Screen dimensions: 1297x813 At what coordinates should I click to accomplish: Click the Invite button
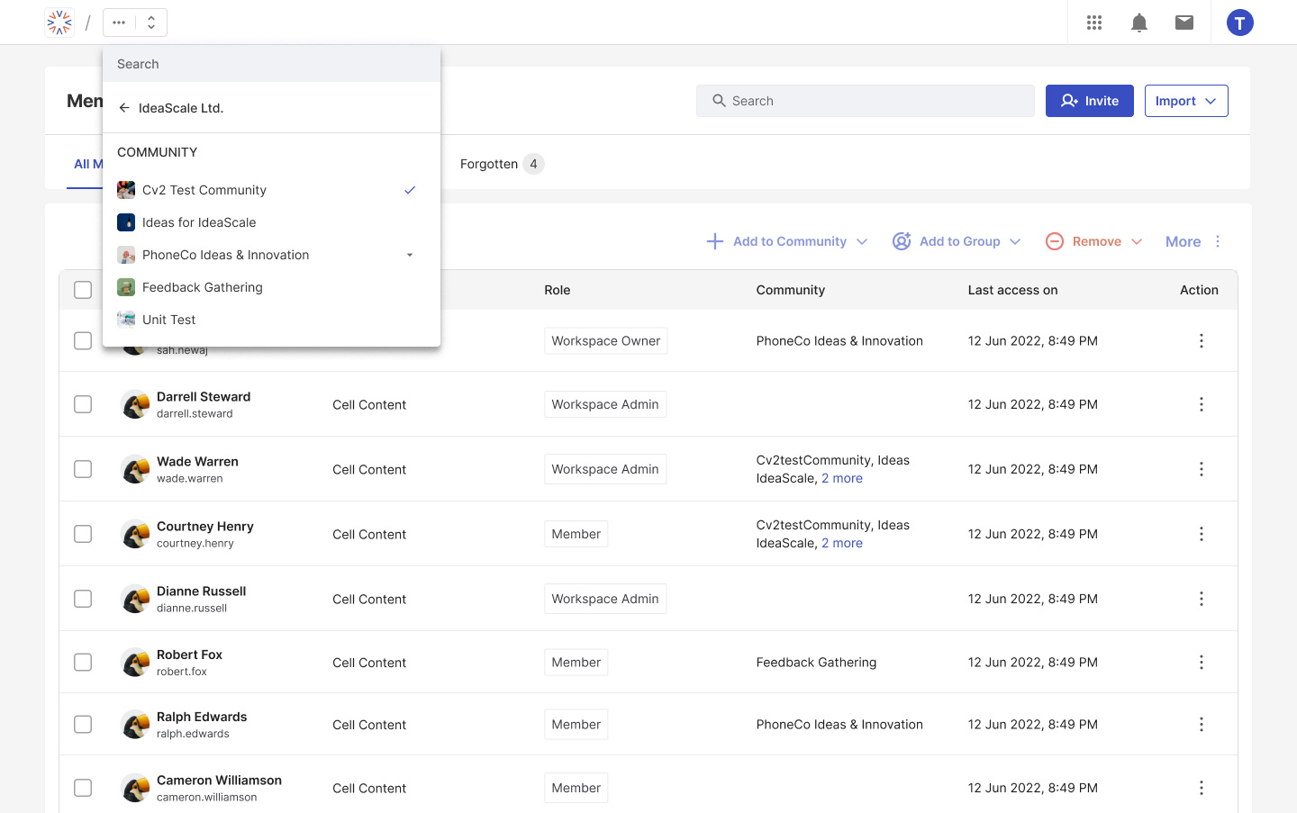[x=1089, y=101]
